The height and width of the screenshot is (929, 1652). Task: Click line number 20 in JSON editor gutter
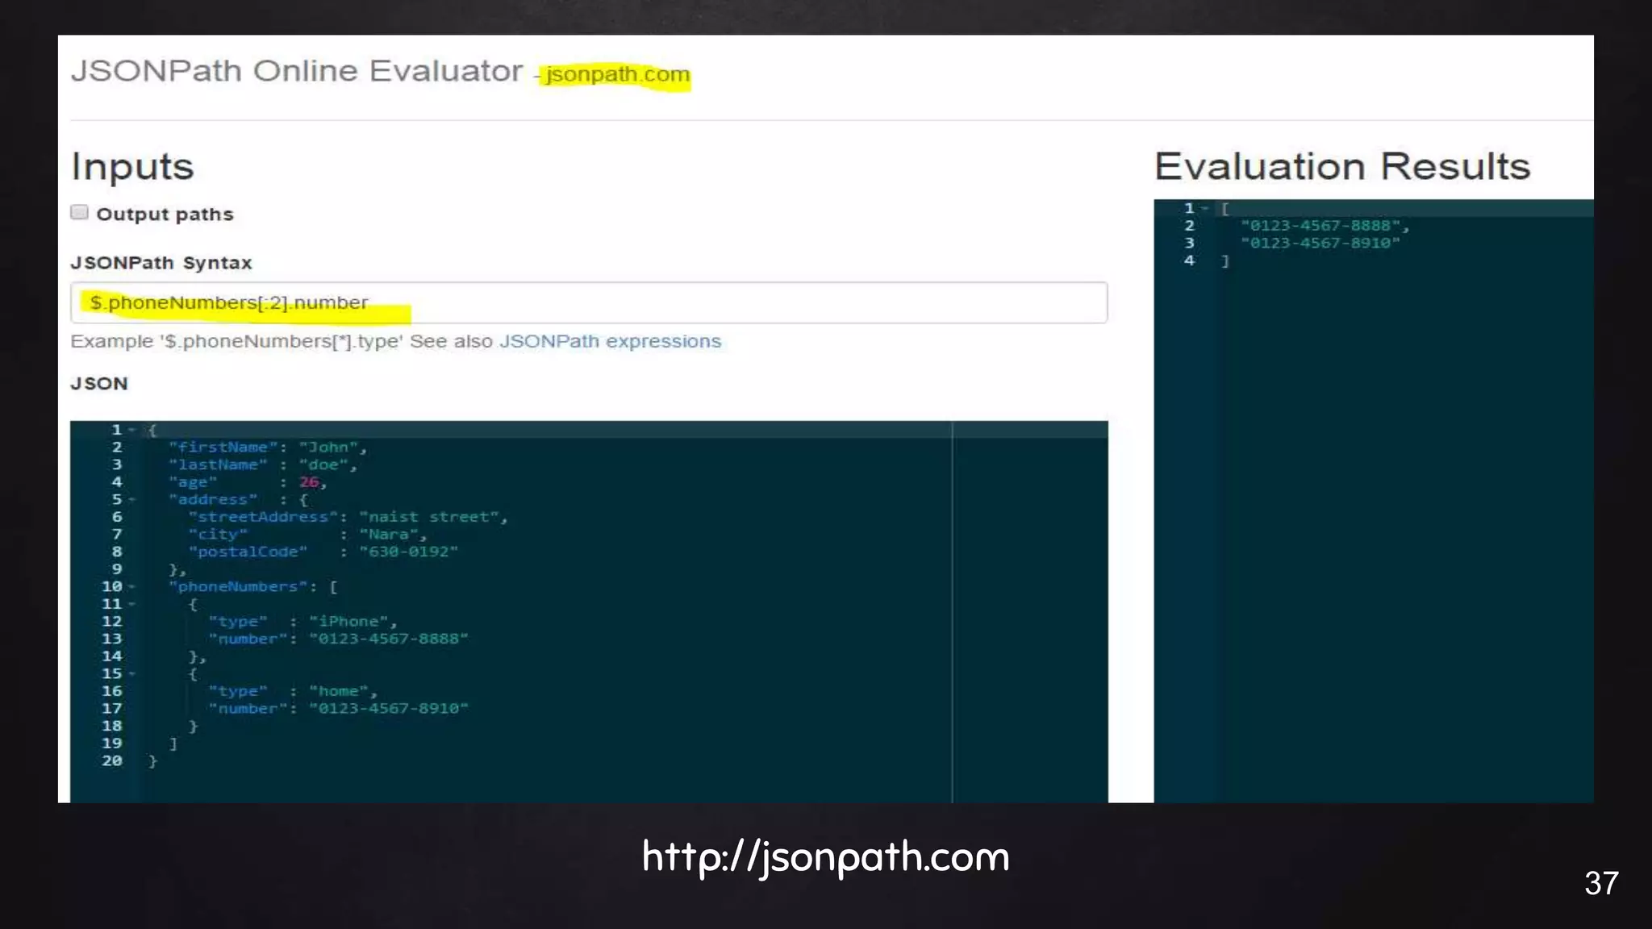[x=112, y=760]
